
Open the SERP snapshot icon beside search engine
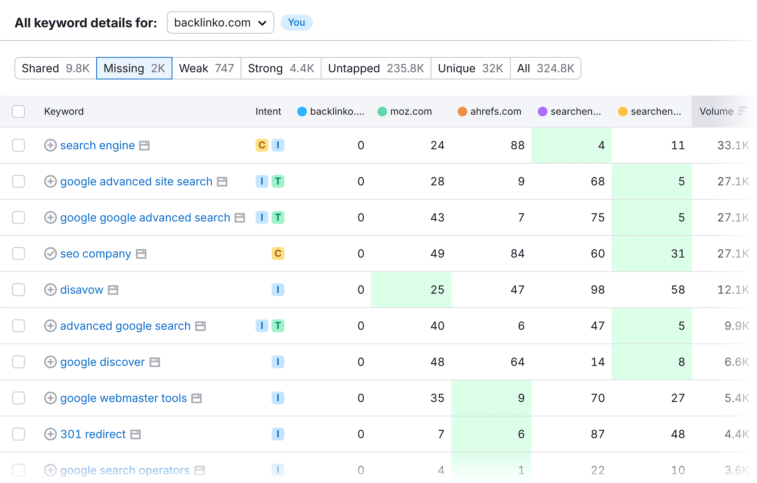pos(145,145)
